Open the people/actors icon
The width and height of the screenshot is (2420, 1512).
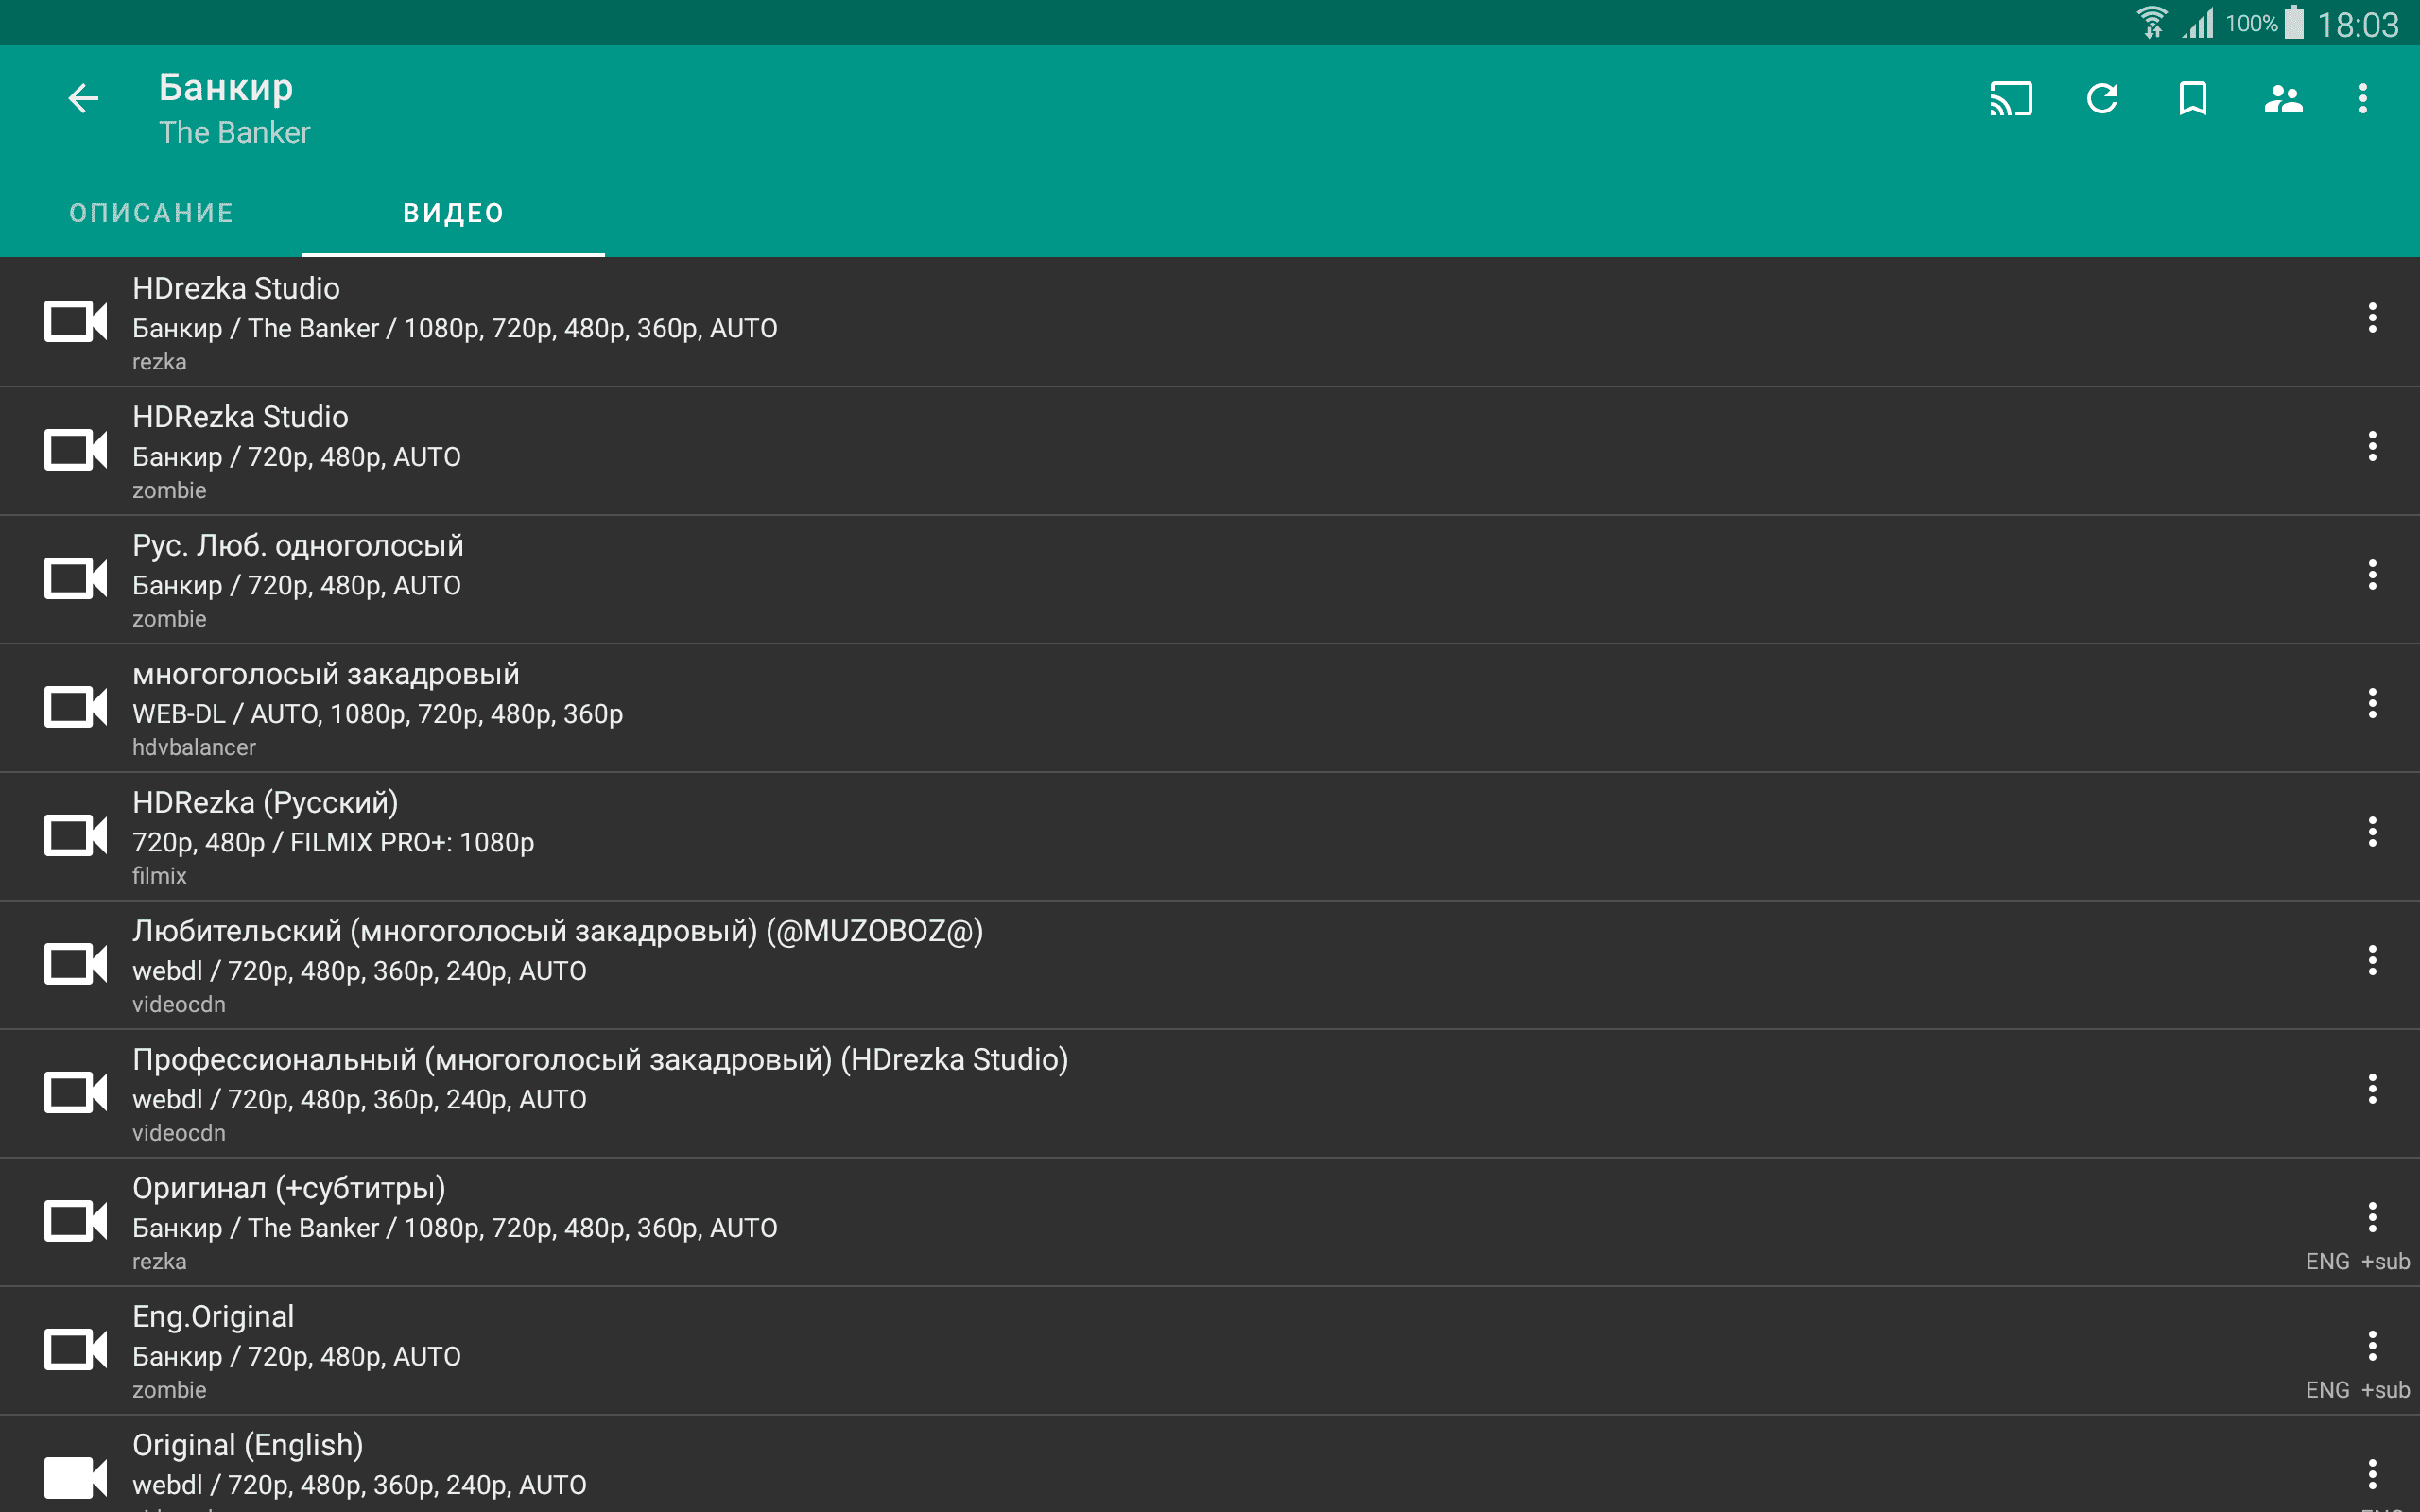point(2283,98)
